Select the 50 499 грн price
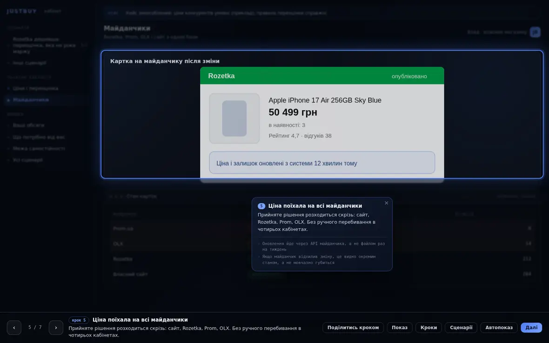 (x=293, y=112)
